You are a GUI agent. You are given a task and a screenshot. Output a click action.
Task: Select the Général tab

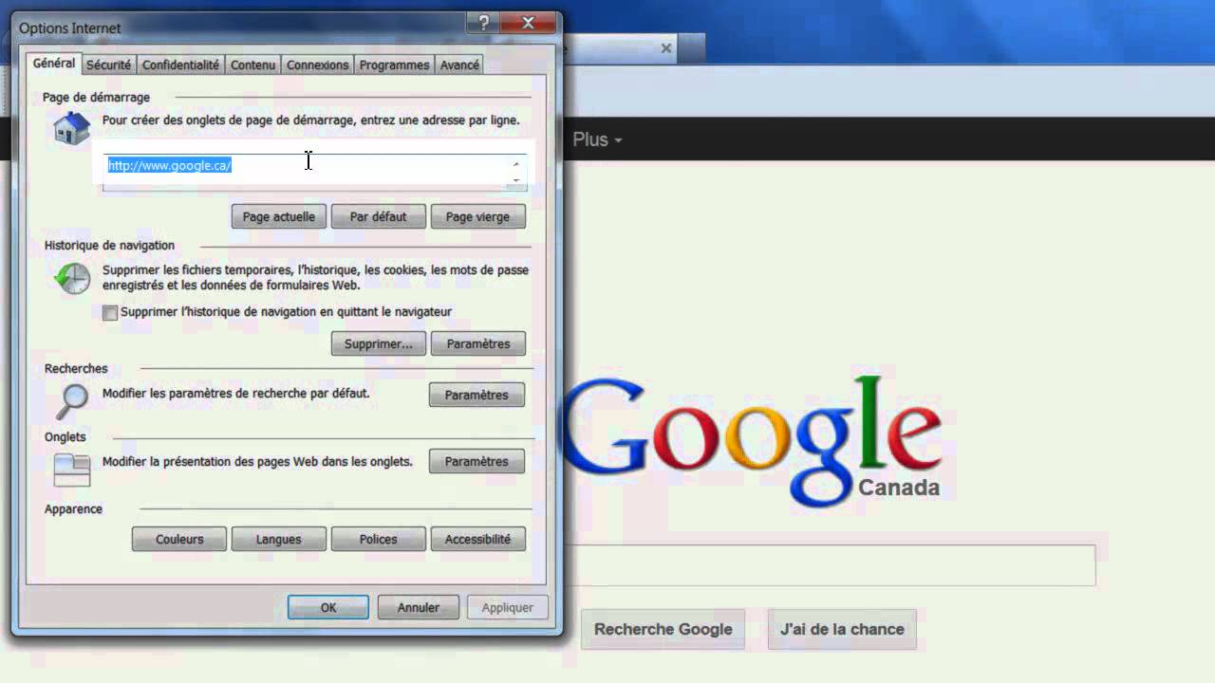pos(54,64)
